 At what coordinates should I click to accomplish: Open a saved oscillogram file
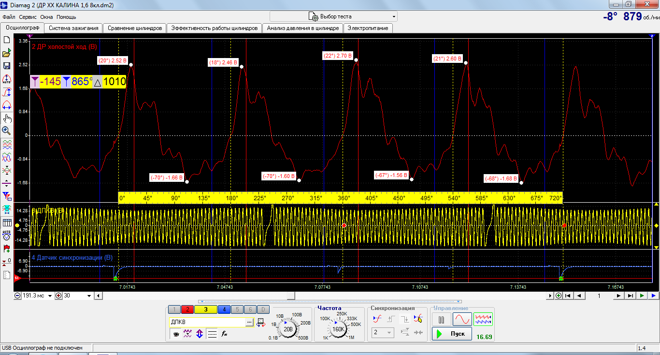pyautogui.click(x=7, y=53)
